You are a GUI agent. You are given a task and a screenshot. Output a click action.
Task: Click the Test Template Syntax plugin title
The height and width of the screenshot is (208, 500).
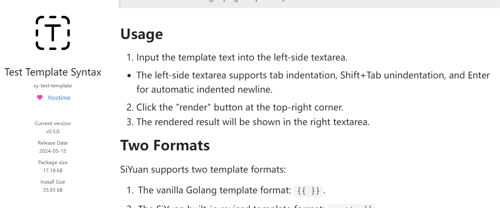53,72
